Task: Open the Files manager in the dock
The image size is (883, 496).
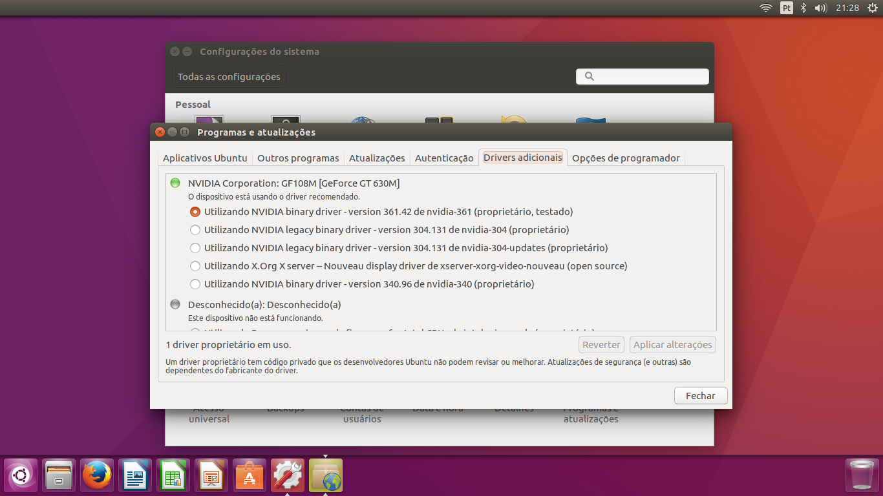Action: (x=59, y=475)
